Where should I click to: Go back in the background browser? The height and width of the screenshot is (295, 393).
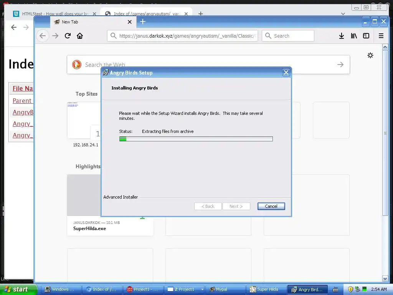[x=14, y=27]
